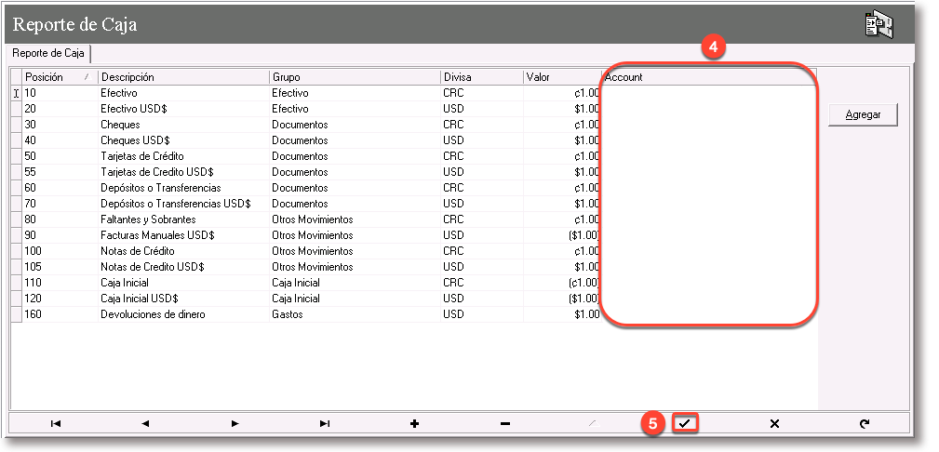
Task: Click Account cell for row 10
Action: click(x=710, y=93)
